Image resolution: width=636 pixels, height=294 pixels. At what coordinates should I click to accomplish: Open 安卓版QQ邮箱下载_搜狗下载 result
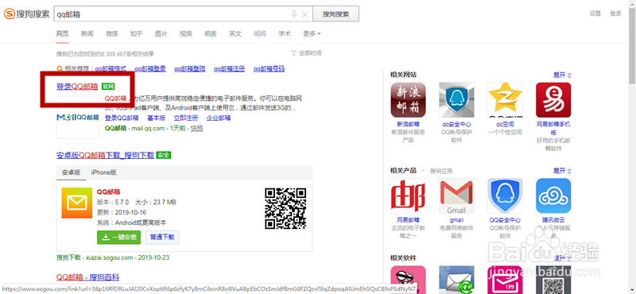106,155
